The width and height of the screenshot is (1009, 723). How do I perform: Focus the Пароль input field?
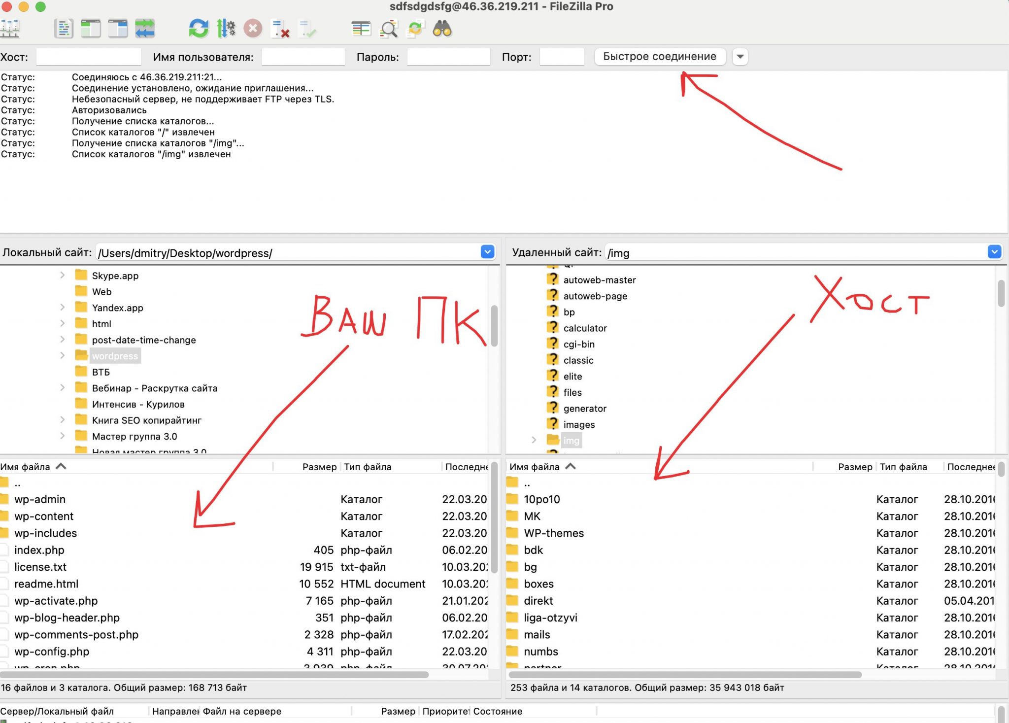click(448, 57)
